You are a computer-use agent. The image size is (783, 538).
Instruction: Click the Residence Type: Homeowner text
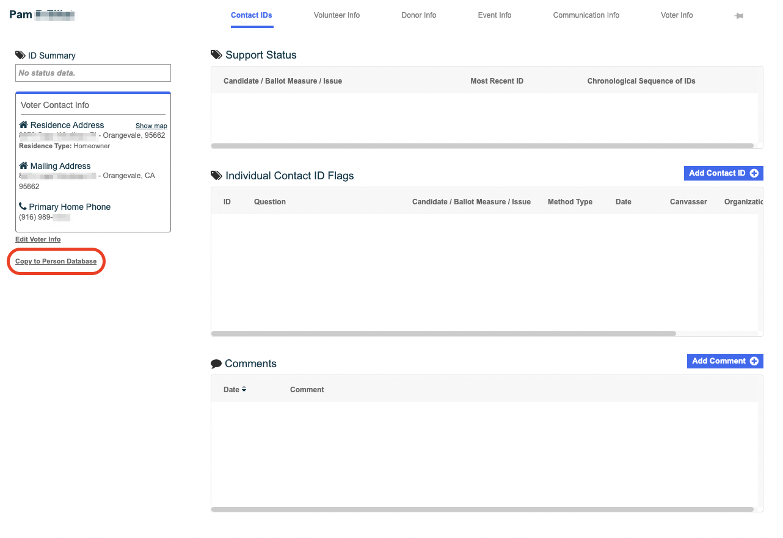tap(64, 146)
